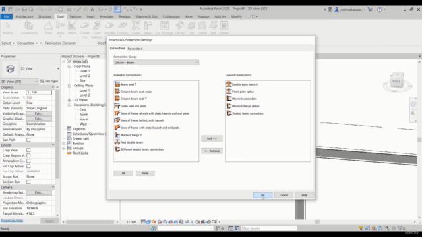Collapse the Graphics properties section
This screenshot has height=237, width=422.
(53, 87)
